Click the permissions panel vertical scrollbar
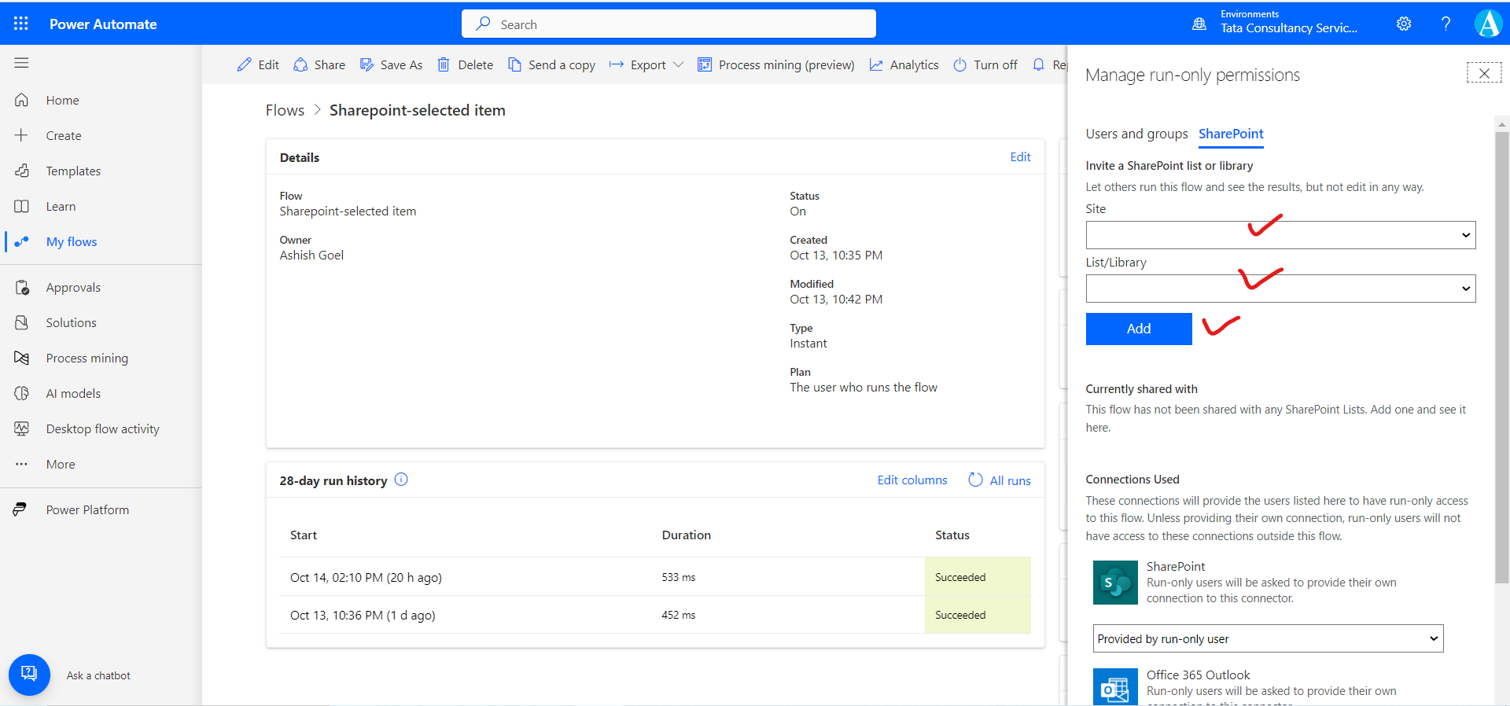Screen dimensions: 1510x706 coord(1502,354)
